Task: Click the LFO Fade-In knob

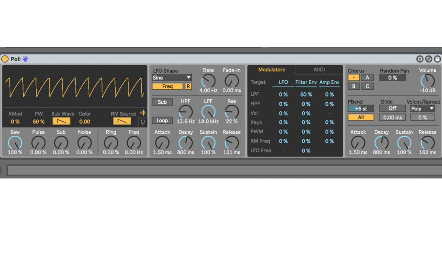Action: tap(232, 81)
